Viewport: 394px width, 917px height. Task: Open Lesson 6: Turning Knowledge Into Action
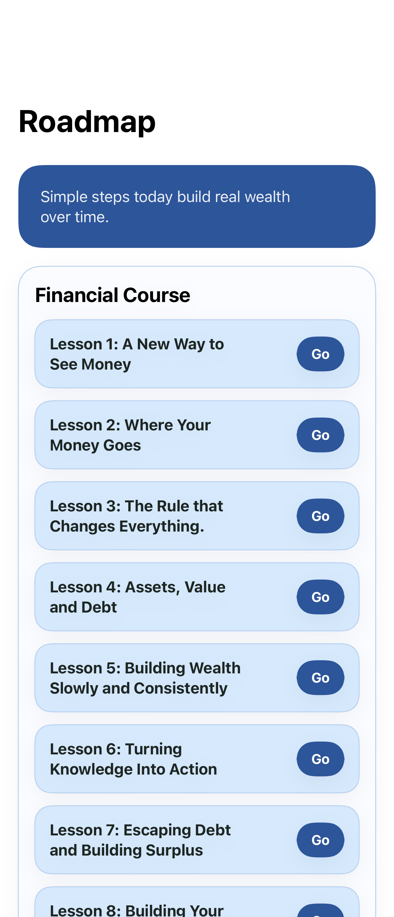[197, 759]
